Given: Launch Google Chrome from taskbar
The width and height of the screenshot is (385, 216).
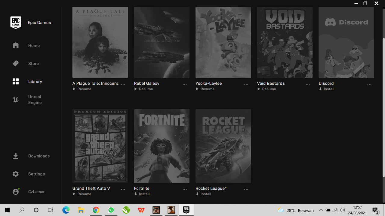Looking at the screenshot, I should pos(96,210).
